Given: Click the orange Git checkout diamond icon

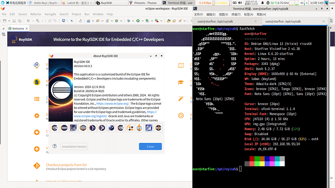Looking at the screenshot, I should (x=37, y=166).
